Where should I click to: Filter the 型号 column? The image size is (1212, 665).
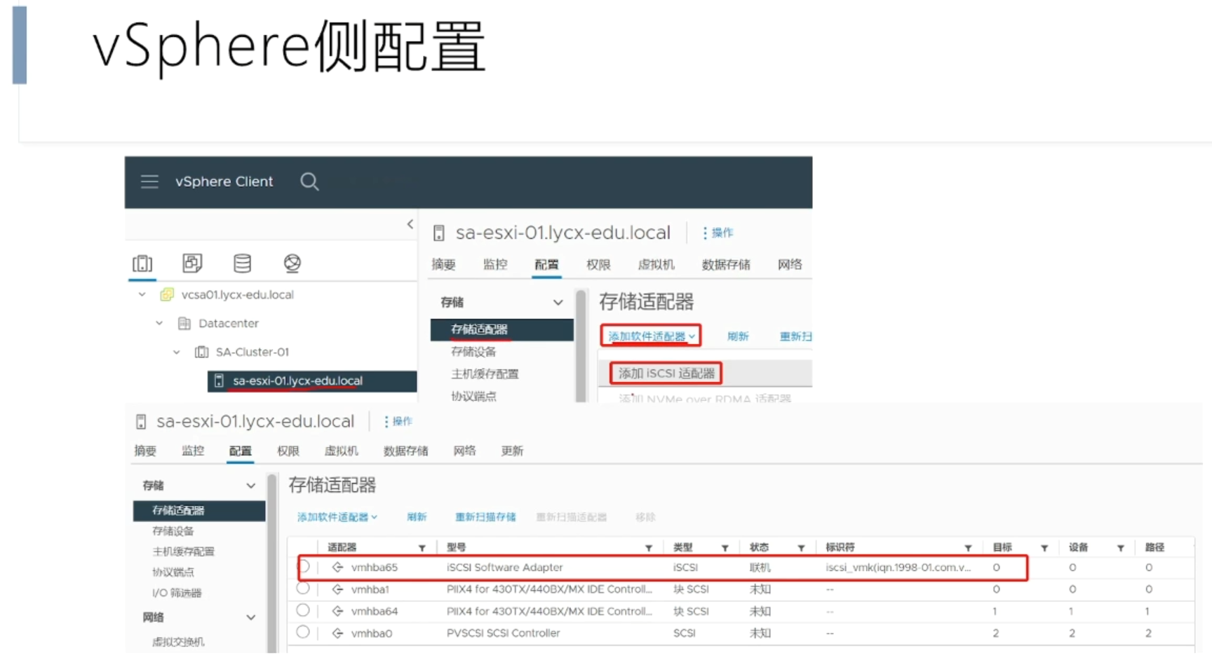[649, 548]
